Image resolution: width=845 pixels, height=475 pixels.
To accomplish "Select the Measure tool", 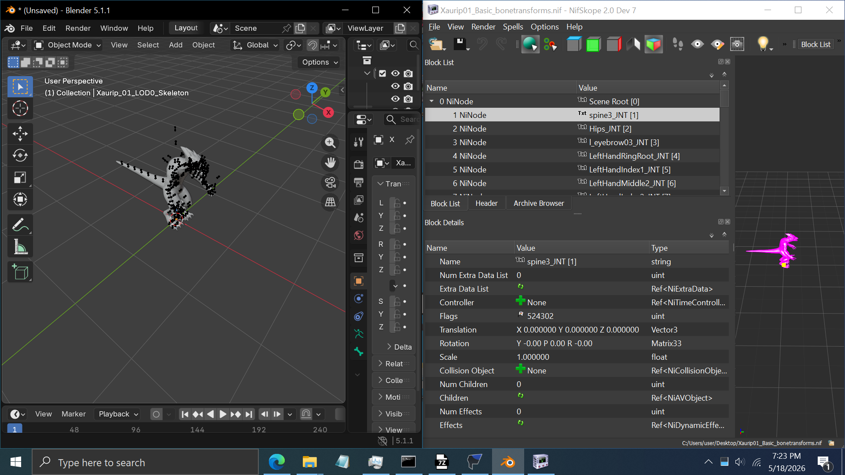I will pos(20,247).
